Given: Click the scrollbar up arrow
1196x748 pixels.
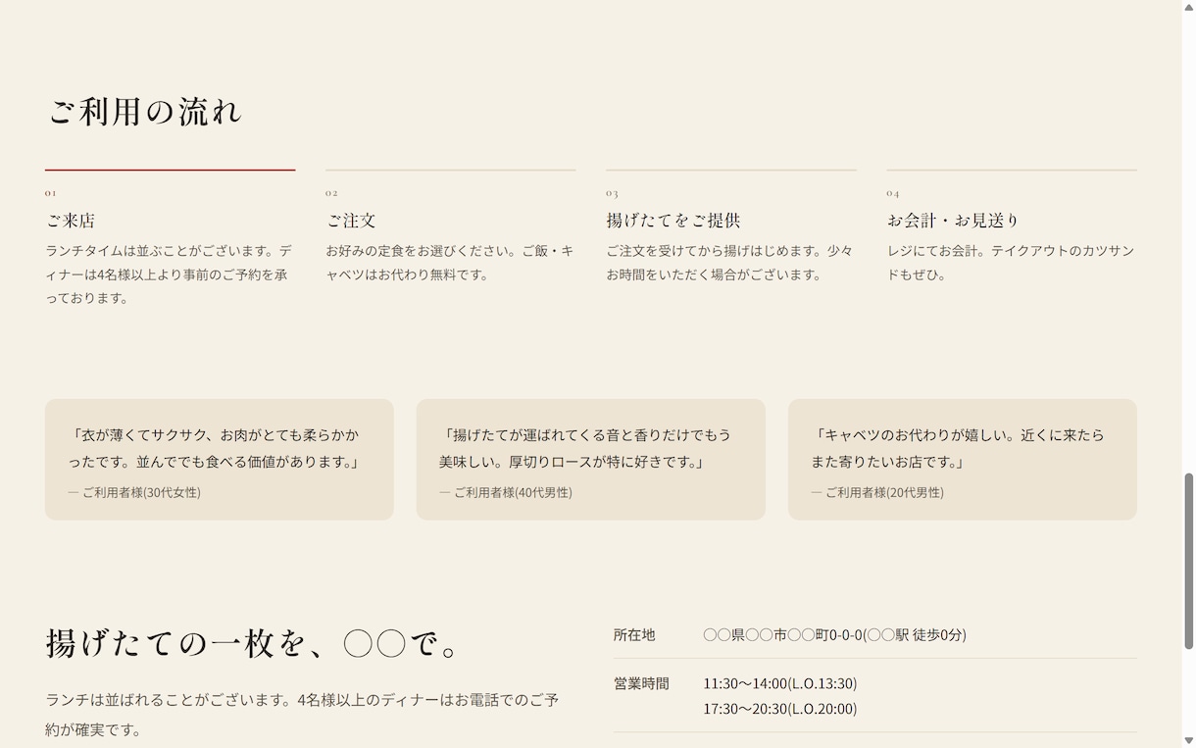Looking at the screenshot, I should coord(1189,7).
